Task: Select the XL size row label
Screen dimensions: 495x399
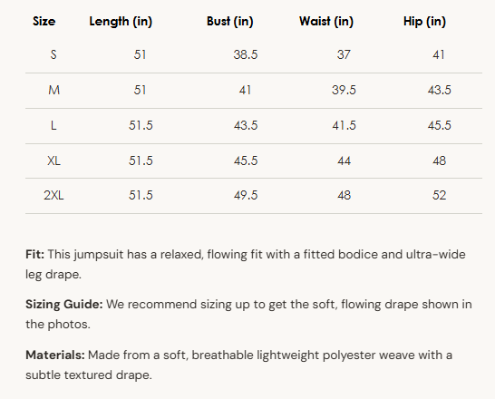Action: [x=54, y=161]
